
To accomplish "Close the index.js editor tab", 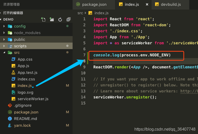I will point(147,5).
